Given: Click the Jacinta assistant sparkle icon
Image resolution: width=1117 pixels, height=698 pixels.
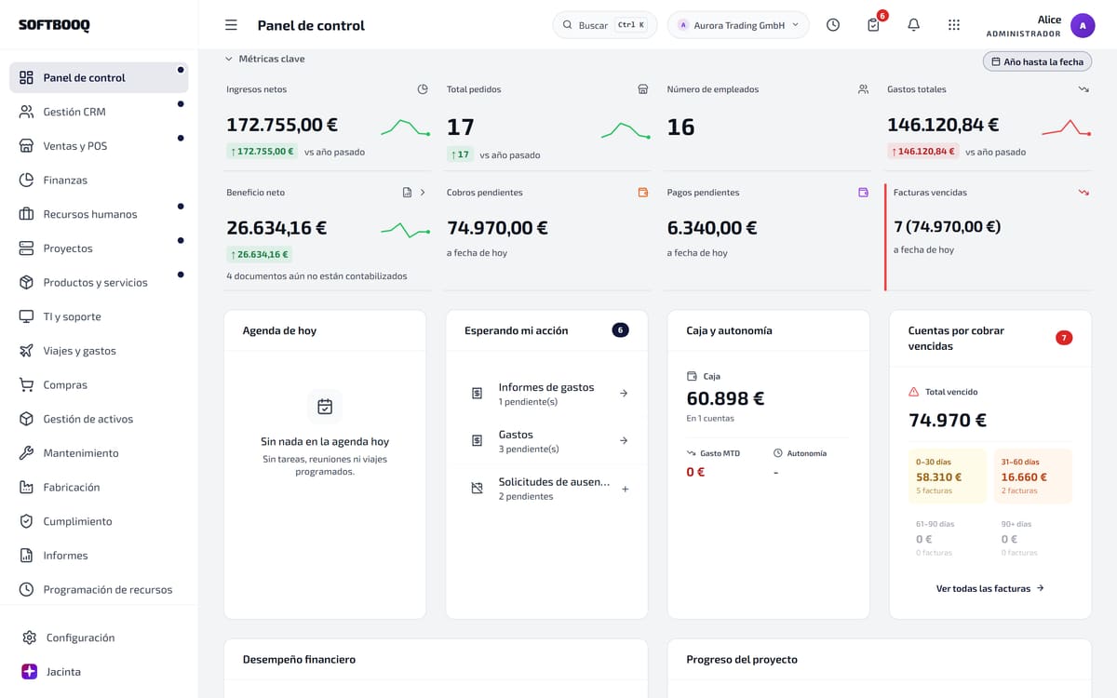Looking at the screenshot, I should [30, 671].
